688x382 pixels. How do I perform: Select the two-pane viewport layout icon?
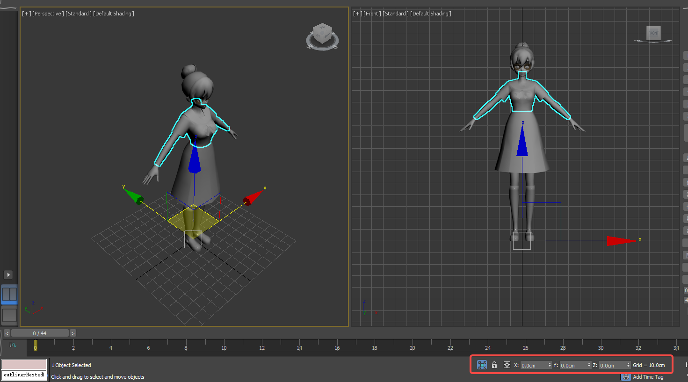click(9, 294)
